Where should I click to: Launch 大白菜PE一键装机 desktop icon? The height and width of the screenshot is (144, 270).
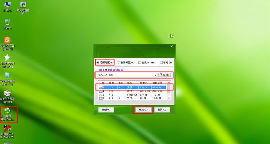click(x=7, y=115)
